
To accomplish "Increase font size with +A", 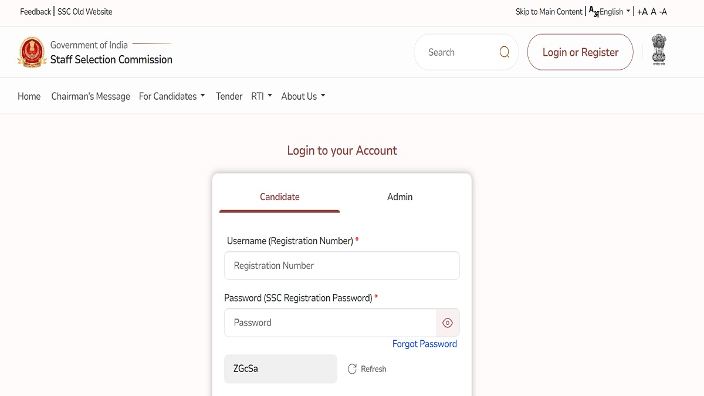I will point(642,11).
